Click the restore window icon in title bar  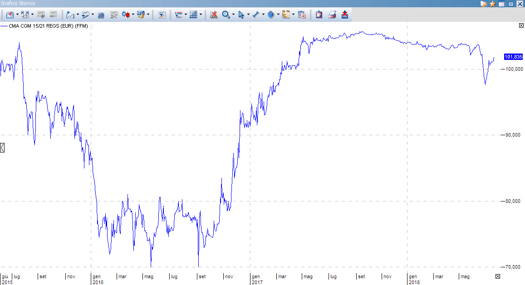tap(511, 4)
